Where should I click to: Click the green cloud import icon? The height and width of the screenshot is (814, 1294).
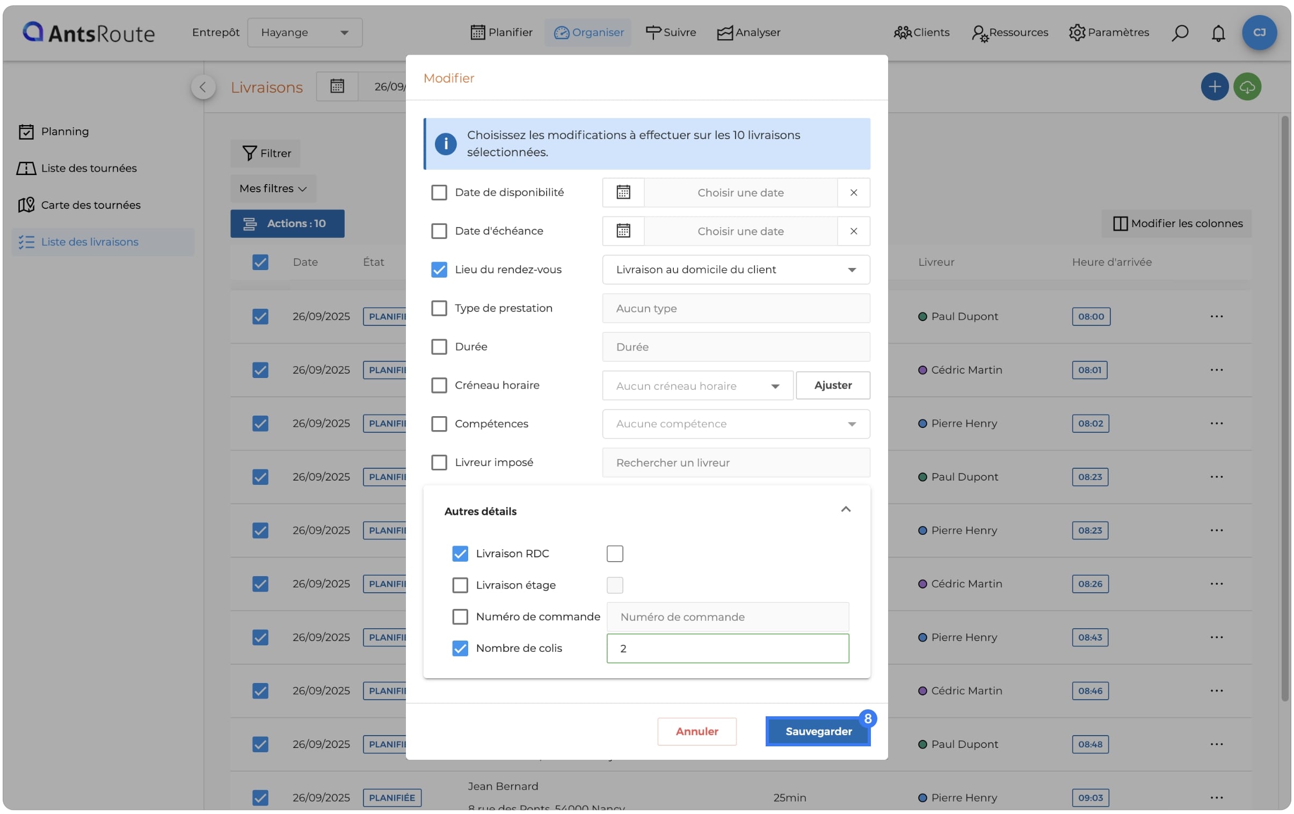(x=1247, y=86)
